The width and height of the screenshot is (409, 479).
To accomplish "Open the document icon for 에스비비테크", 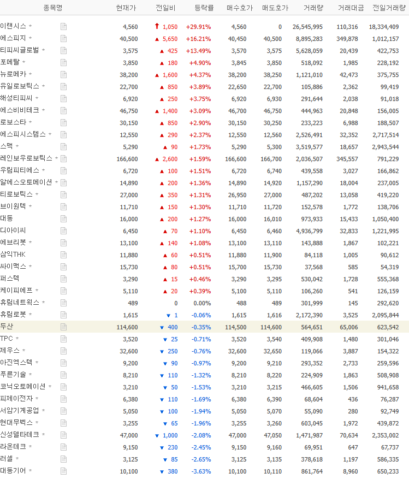I will point(63,110).
